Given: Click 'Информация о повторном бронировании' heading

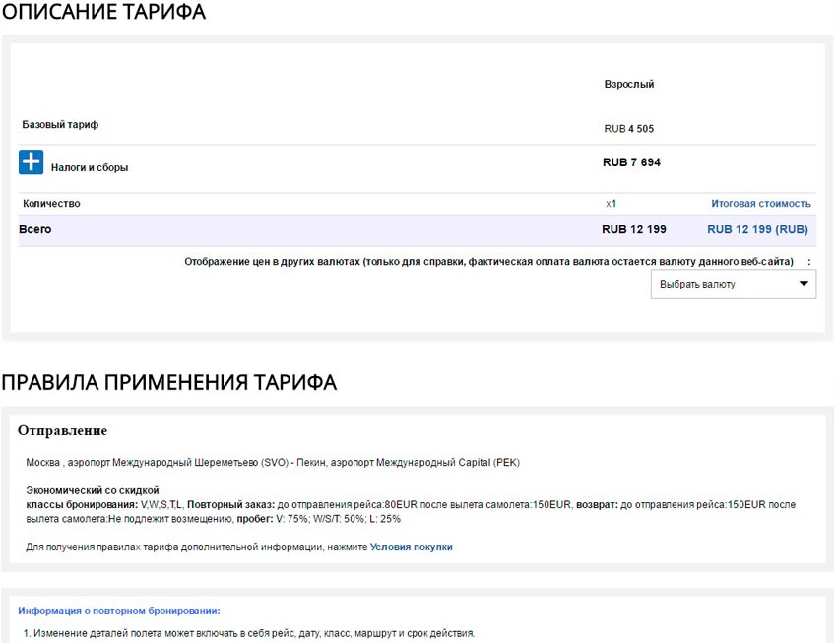Looking at the screenshot, I should 119,611.
